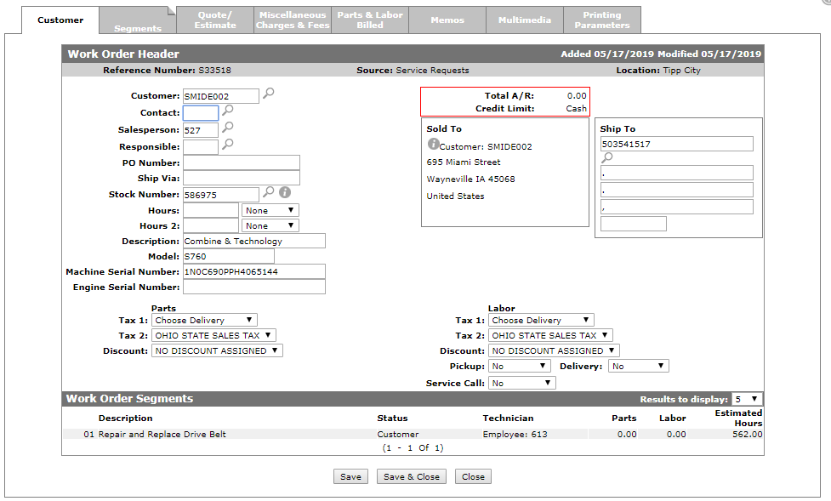
Task: Expand the Pickup dropdown
Action: click(x=520, y=366)
